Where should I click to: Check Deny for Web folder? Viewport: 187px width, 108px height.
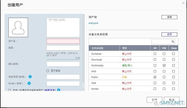click(x=174, y=83)
